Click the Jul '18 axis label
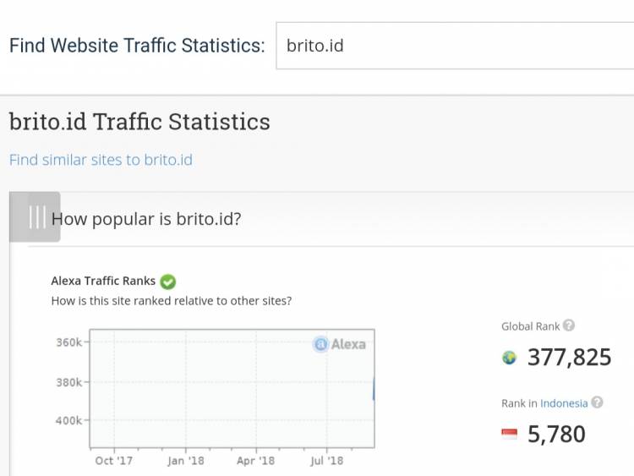The height and width of the screenshot is (476, 634). (x=326, y=461)
